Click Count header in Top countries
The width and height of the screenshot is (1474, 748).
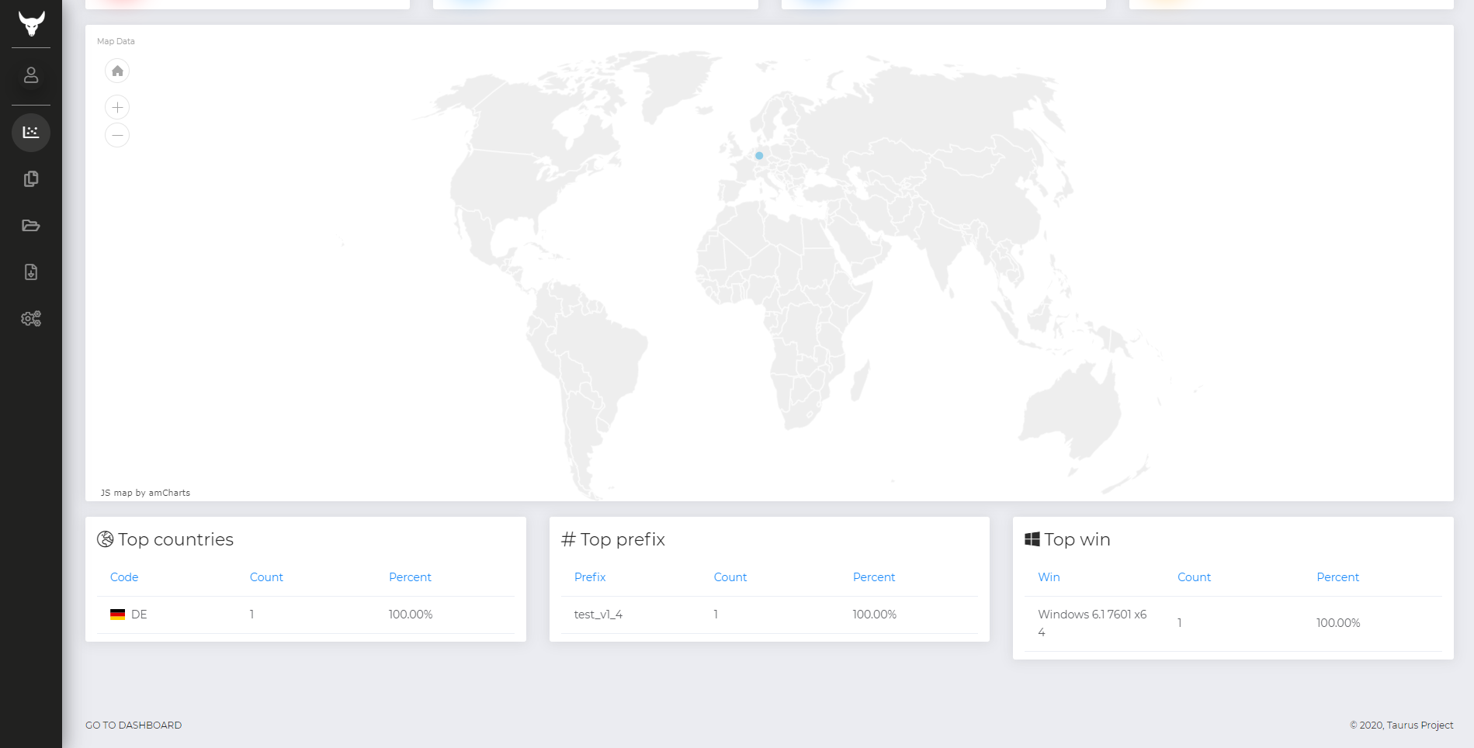266,577
